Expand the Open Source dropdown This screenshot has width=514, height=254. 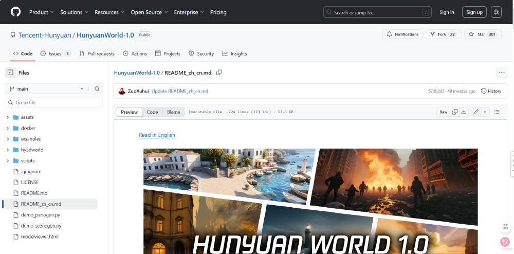click(149, 12)
